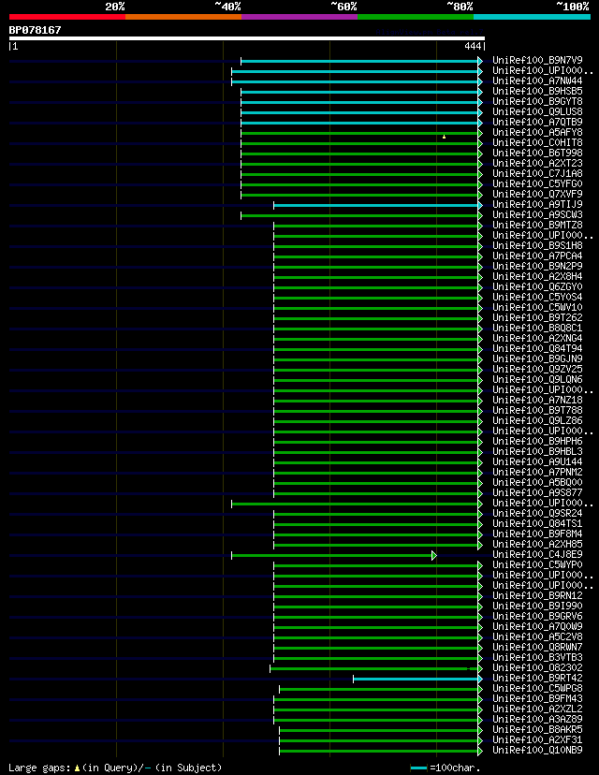599x775 pixels.
Task: Select hit UniRef100_Q9LZ86
Action: click(x=537, y=420)
